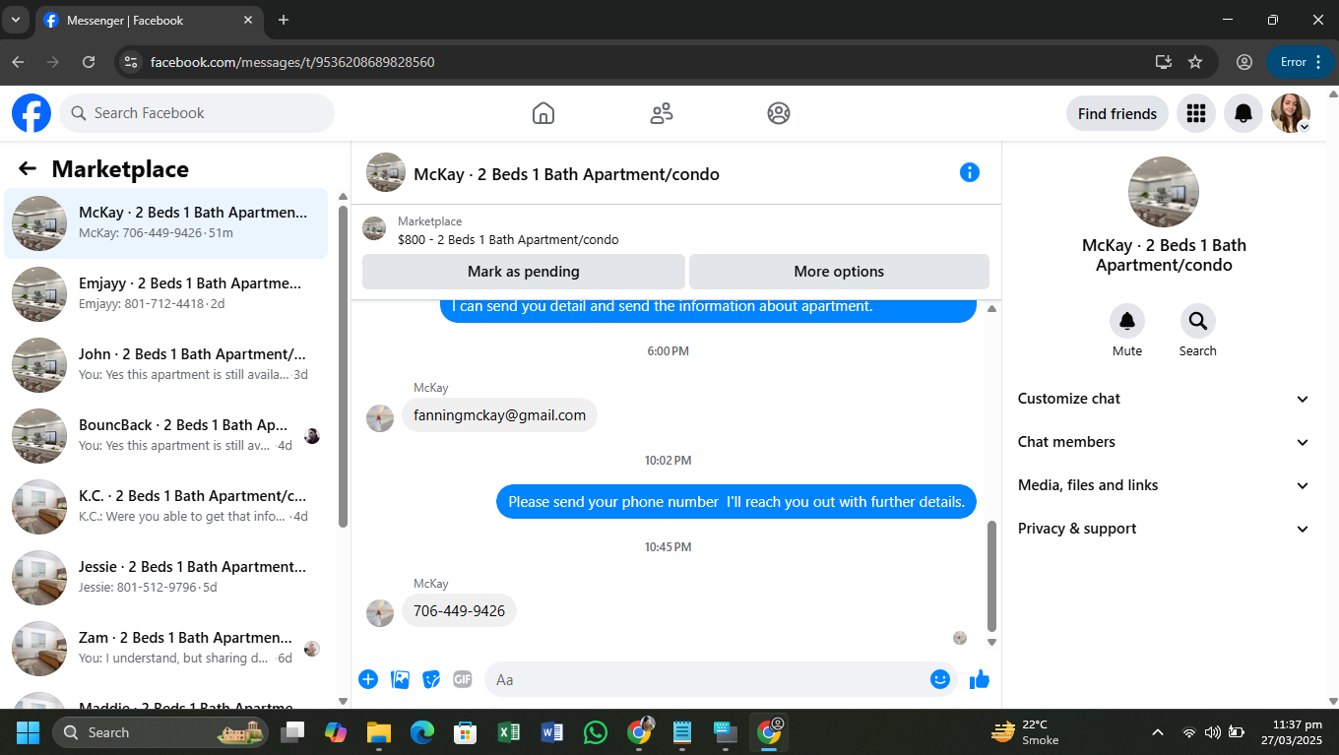Focus the Search Facebook box

coord(197,113)
